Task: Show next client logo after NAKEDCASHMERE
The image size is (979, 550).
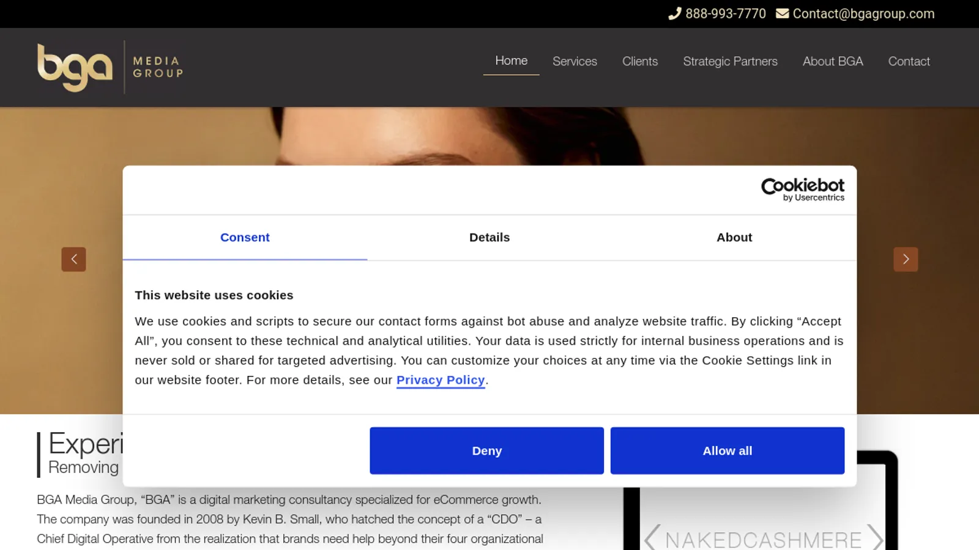Action: [x=876, y=538]
